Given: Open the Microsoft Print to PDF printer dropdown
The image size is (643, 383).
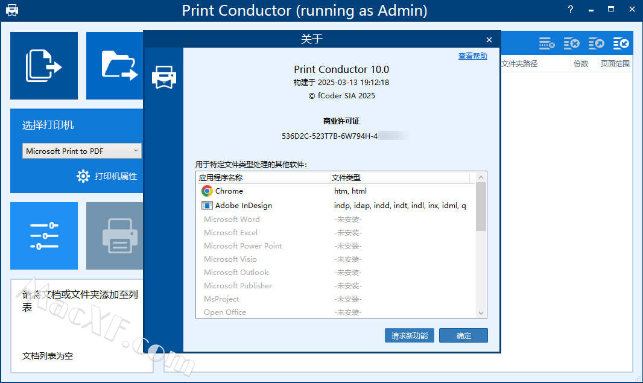Looking at the screenshot, I should click(x=81, y=151).
